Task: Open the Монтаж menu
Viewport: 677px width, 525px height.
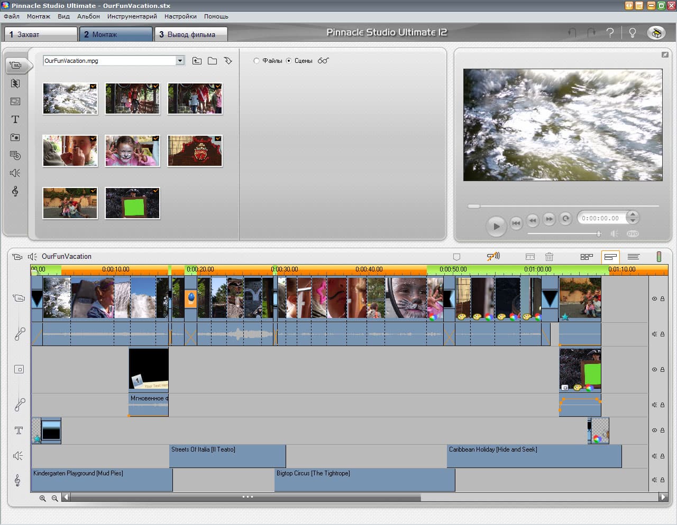Action: (x=39, y=16)
